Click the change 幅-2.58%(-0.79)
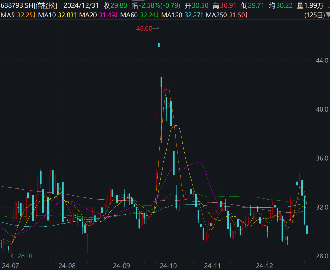330x270 pixels. 156,5
